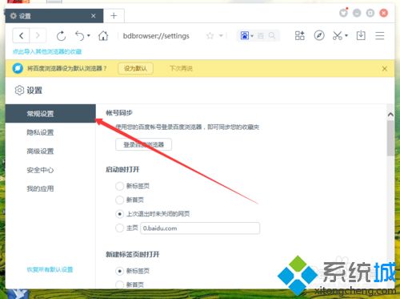
Task: Open the apps grid extensions icon
Action: tap(299, 35)
